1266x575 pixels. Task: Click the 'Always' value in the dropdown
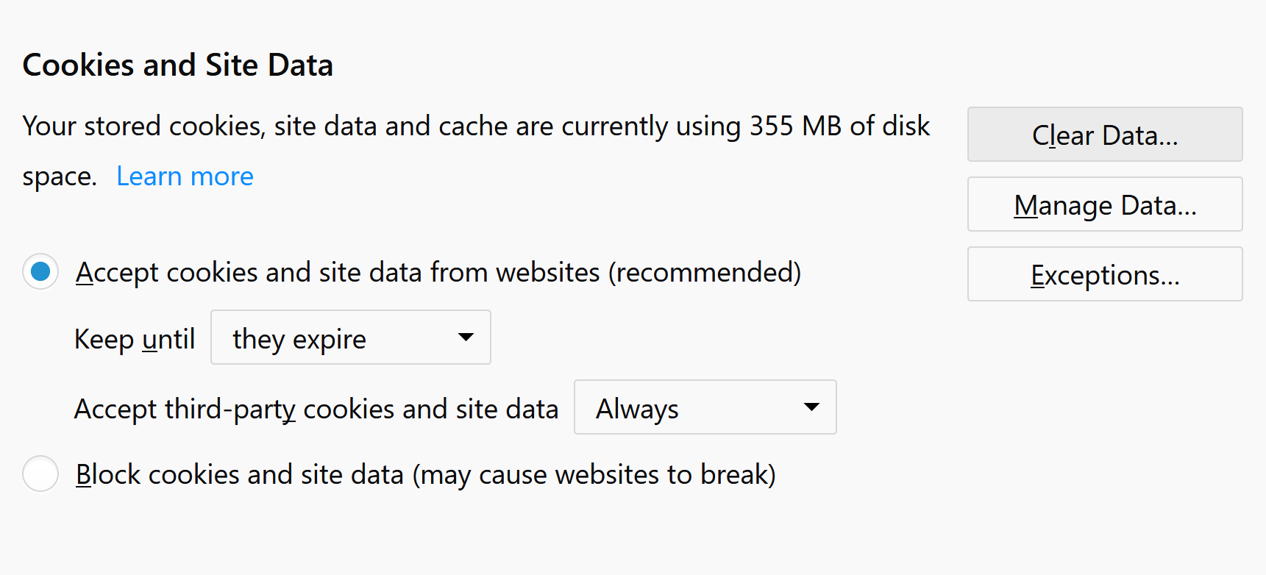(x=637, y=409)
